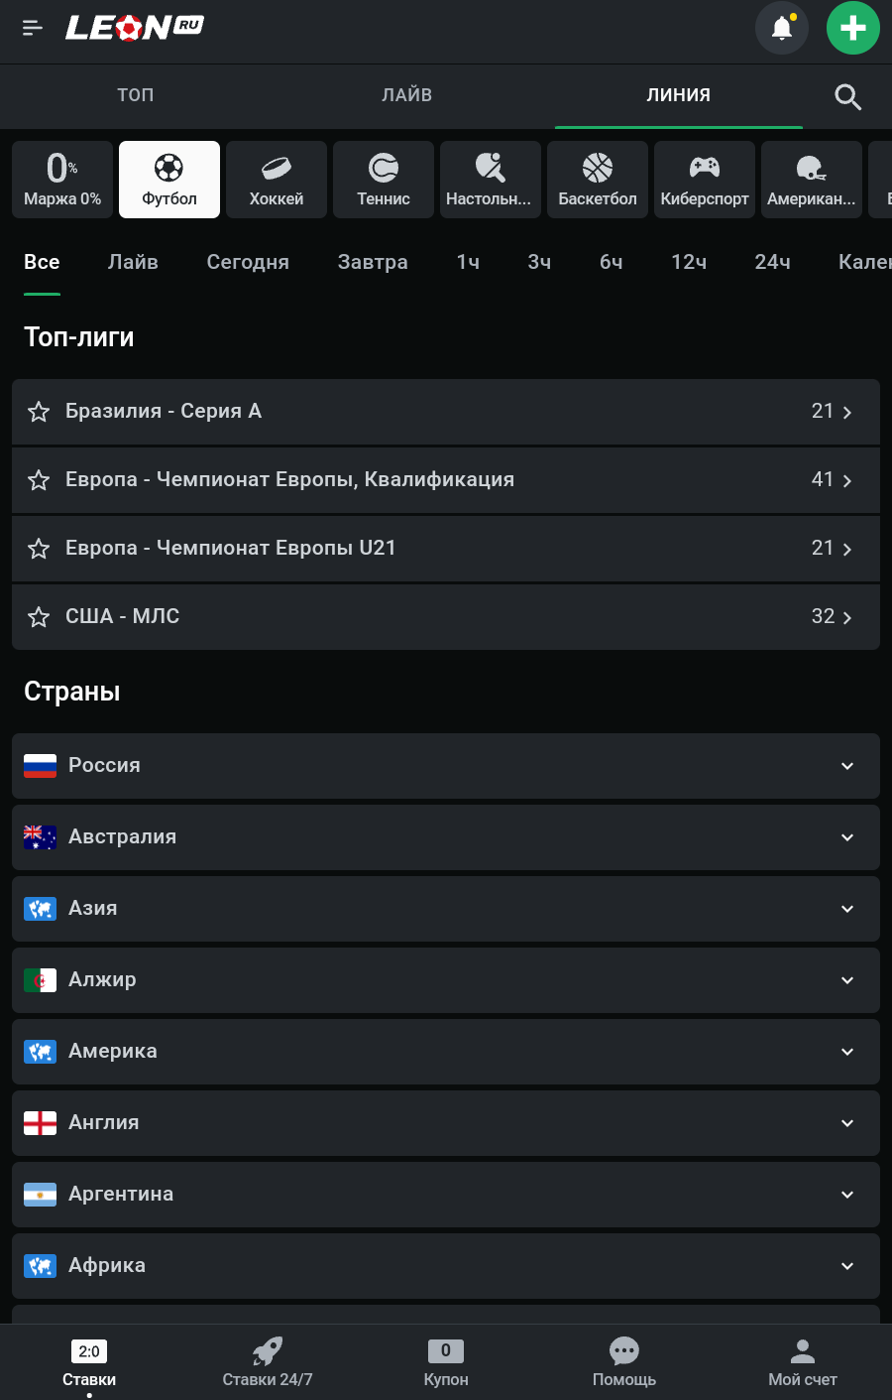The width and height of the screenshot is (892, 1400).
Task: Star the USA MLS league
Action: pyautogui.click(x=39, y=617)
